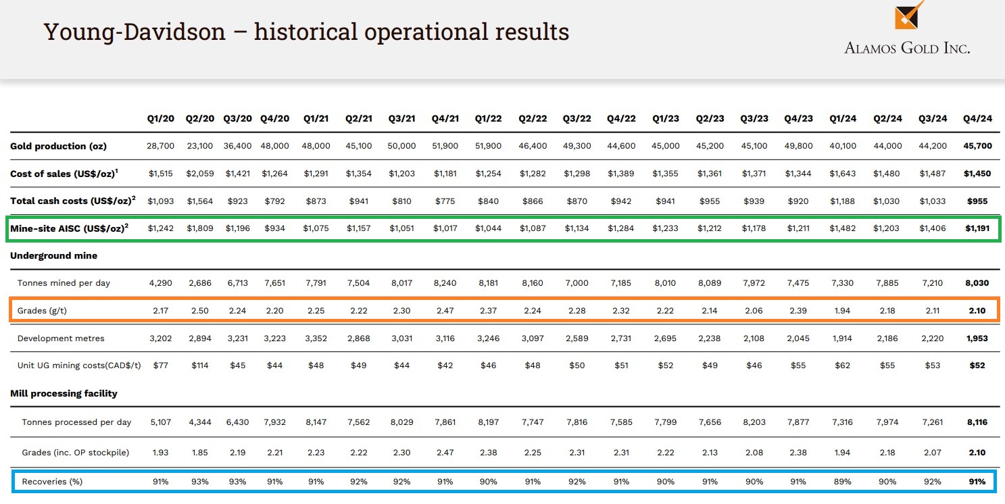Click the 28,700 gold production value
The image size is (1005, 504).
pos(161,146)
